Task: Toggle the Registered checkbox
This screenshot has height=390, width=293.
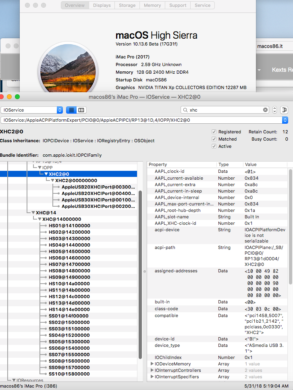Action: point(214,132)
